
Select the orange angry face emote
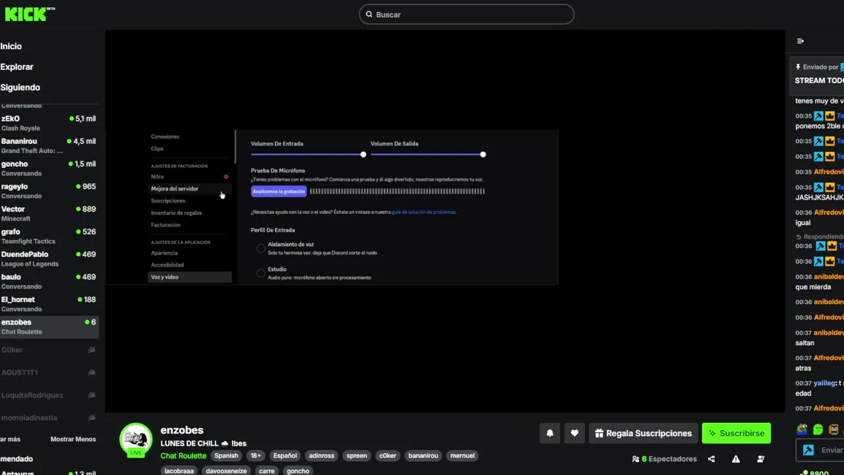coord(833,429)
